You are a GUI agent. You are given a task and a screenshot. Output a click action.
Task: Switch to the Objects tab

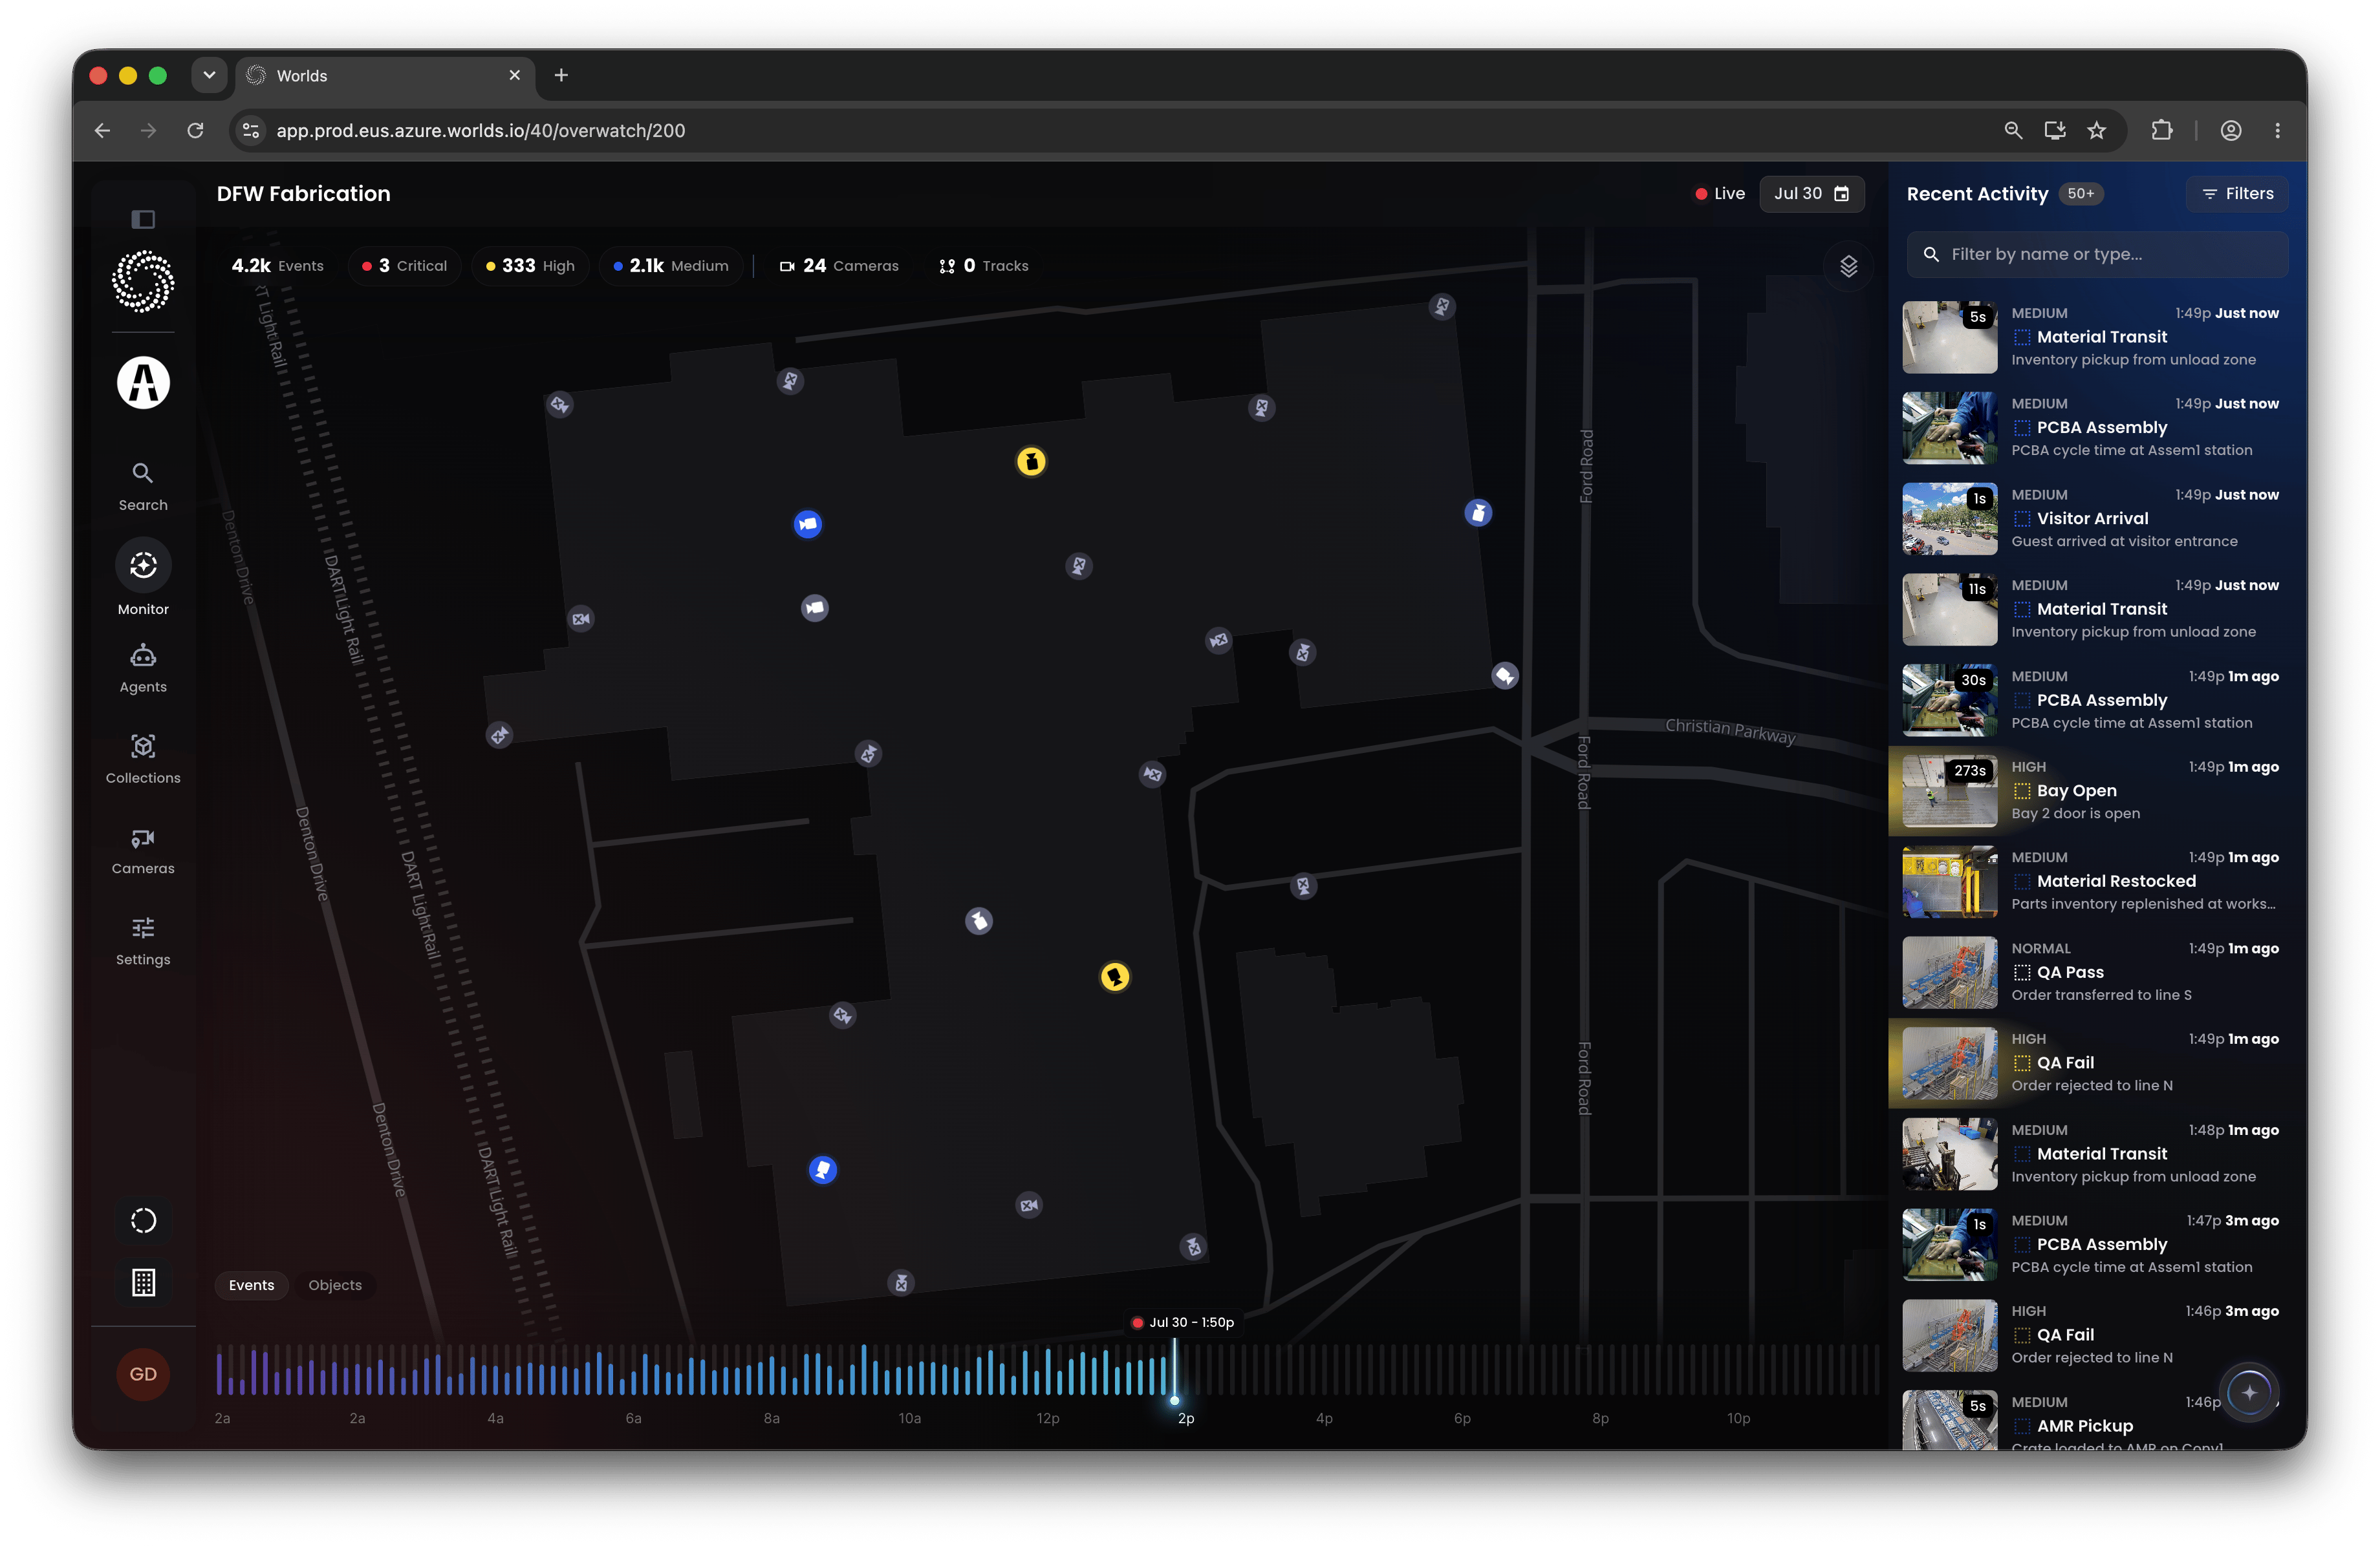[x=335, y=1285]
